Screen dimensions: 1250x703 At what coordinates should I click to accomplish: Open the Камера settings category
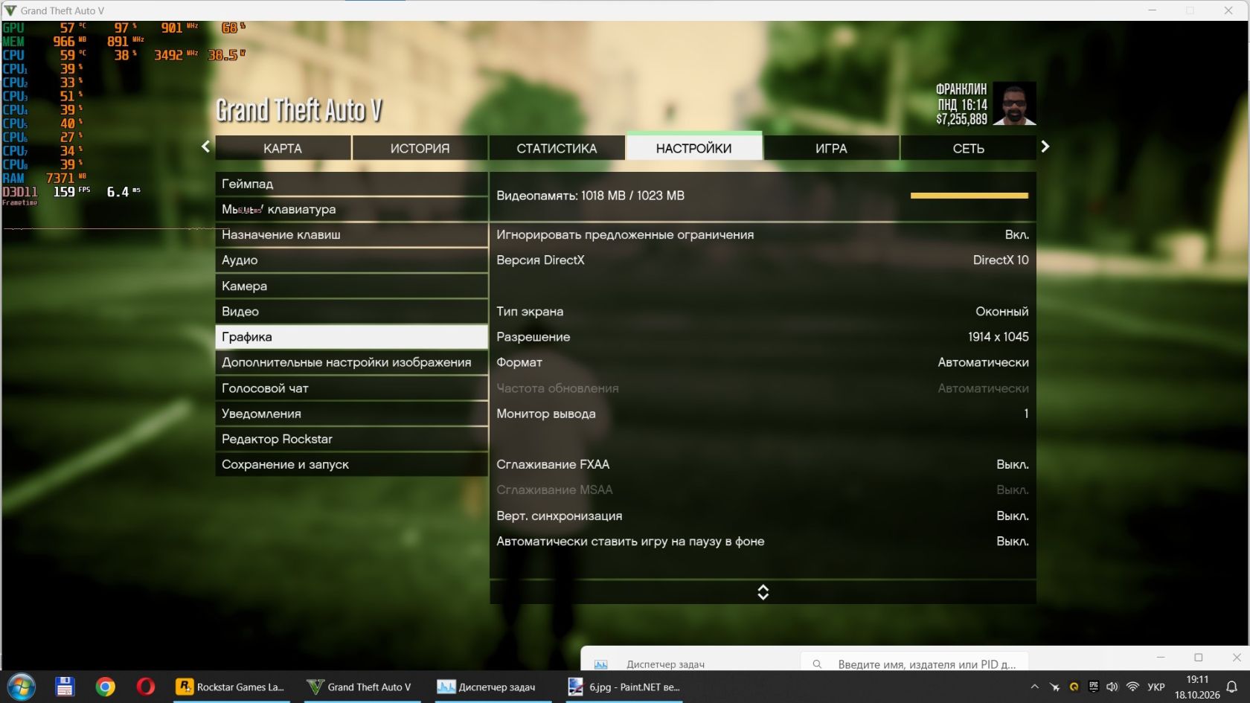tap(351, 286)
